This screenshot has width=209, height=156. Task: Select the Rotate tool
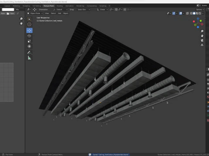(x=30, y=36)
